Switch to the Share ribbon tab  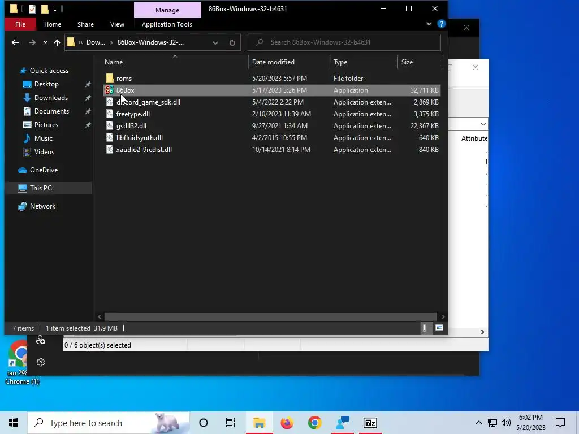(x=86, y=24)
